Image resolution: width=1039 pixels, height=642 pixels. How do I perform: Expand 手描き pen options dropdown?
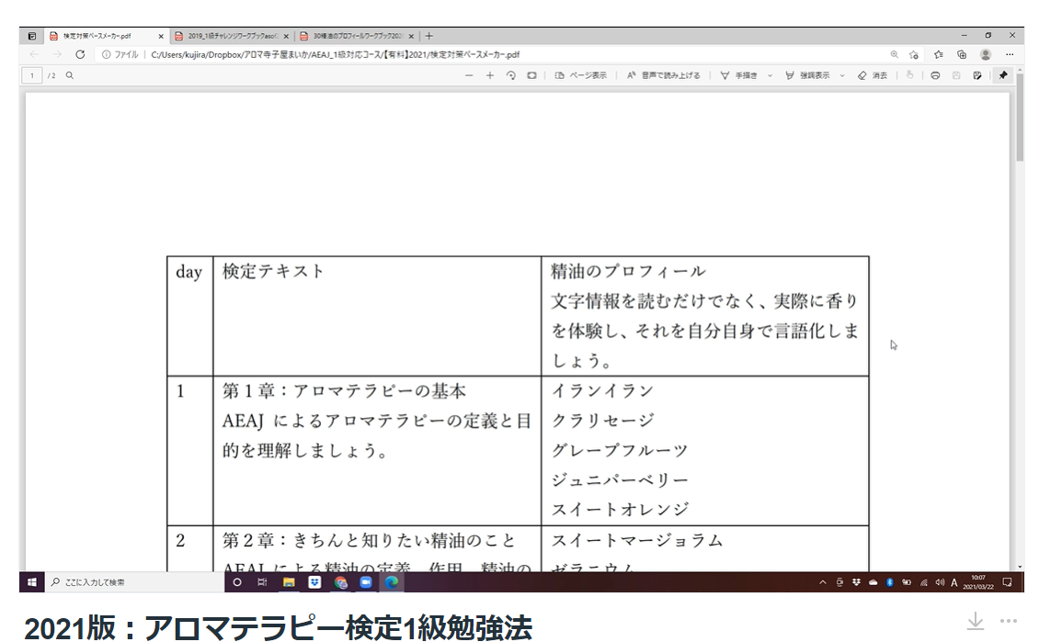(x=770, y=75)
